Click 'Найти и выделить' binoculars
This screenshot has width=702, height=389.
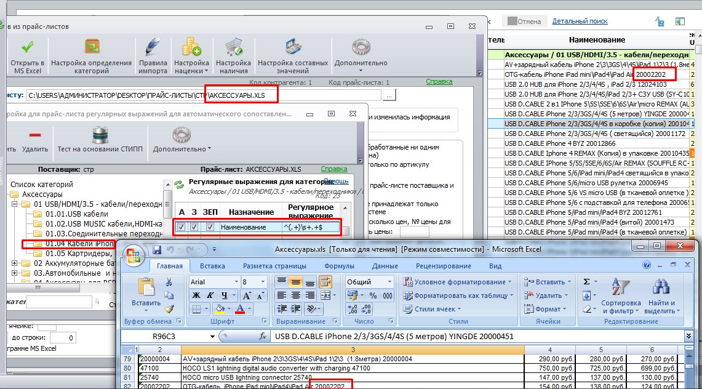(661, 287)
